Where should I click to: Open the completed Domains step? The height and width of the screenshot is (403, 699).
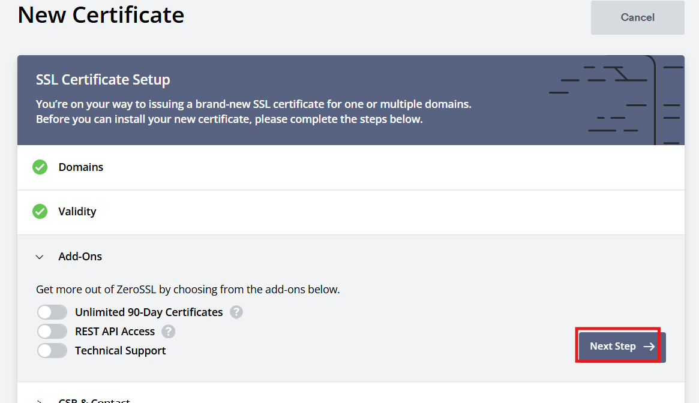pyautogui.click(x=350, y=167)
